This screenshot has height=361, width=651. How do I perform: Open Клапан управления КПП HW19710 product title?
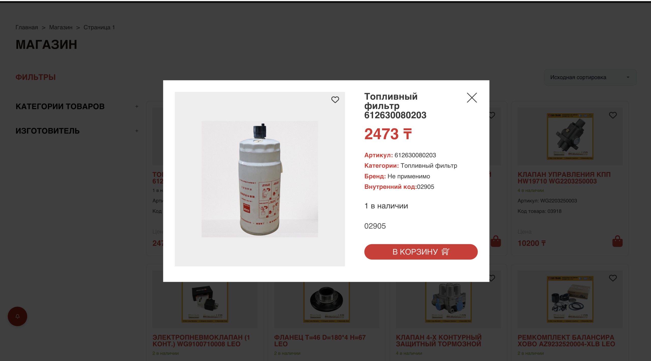pos(564,178)
